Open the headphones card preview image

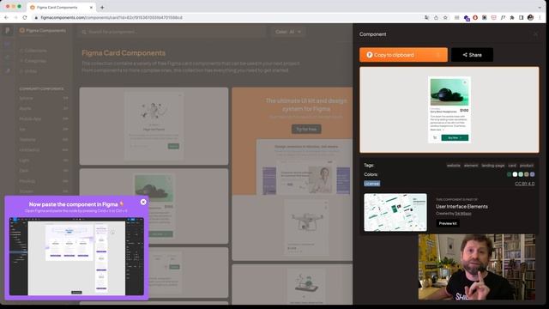tap(449, 110)
